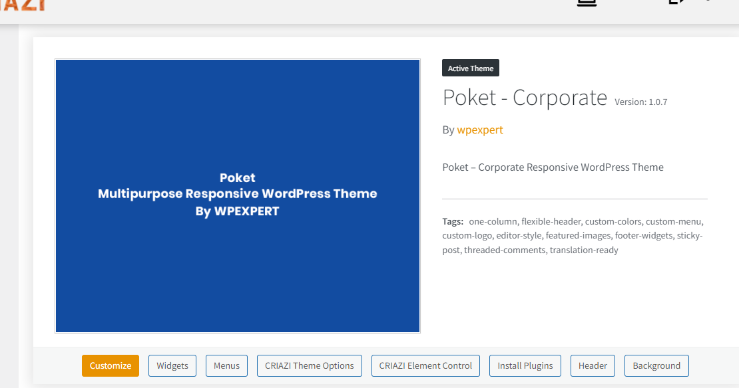Click the CRIAZI logo in the top bar
This screenshot has width=739, height=388.
[x=23, y=4]
